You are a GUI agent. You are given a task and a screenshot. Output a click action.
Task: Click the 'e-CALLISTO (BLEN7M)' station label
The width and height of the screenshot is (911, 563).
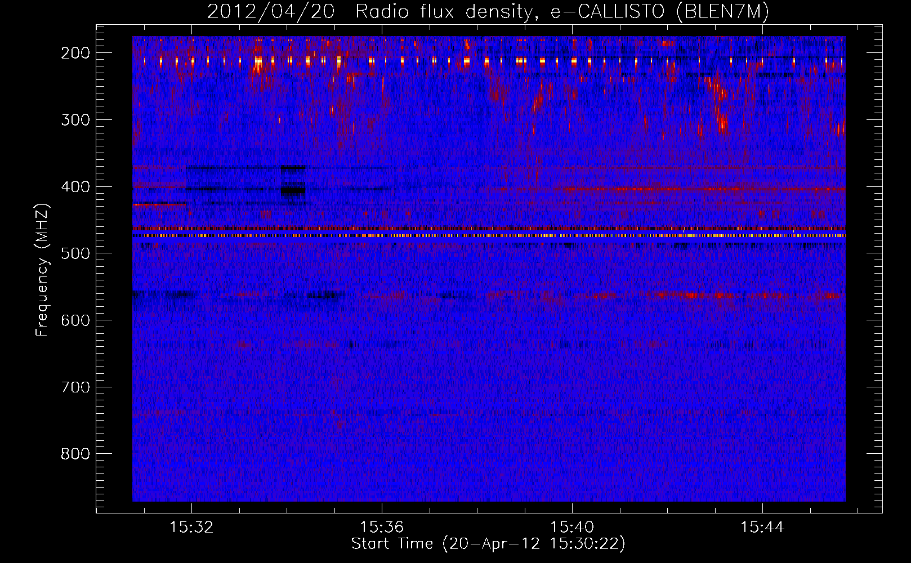click(x=659, y=12)
